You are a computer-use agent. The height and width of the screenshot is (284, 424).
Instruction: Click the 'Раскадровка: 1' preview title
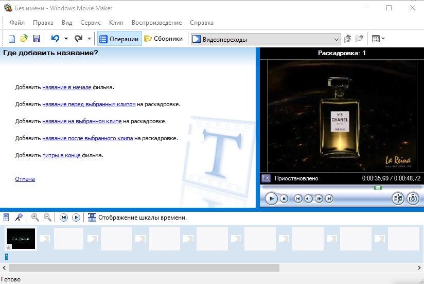coord(342,53)
